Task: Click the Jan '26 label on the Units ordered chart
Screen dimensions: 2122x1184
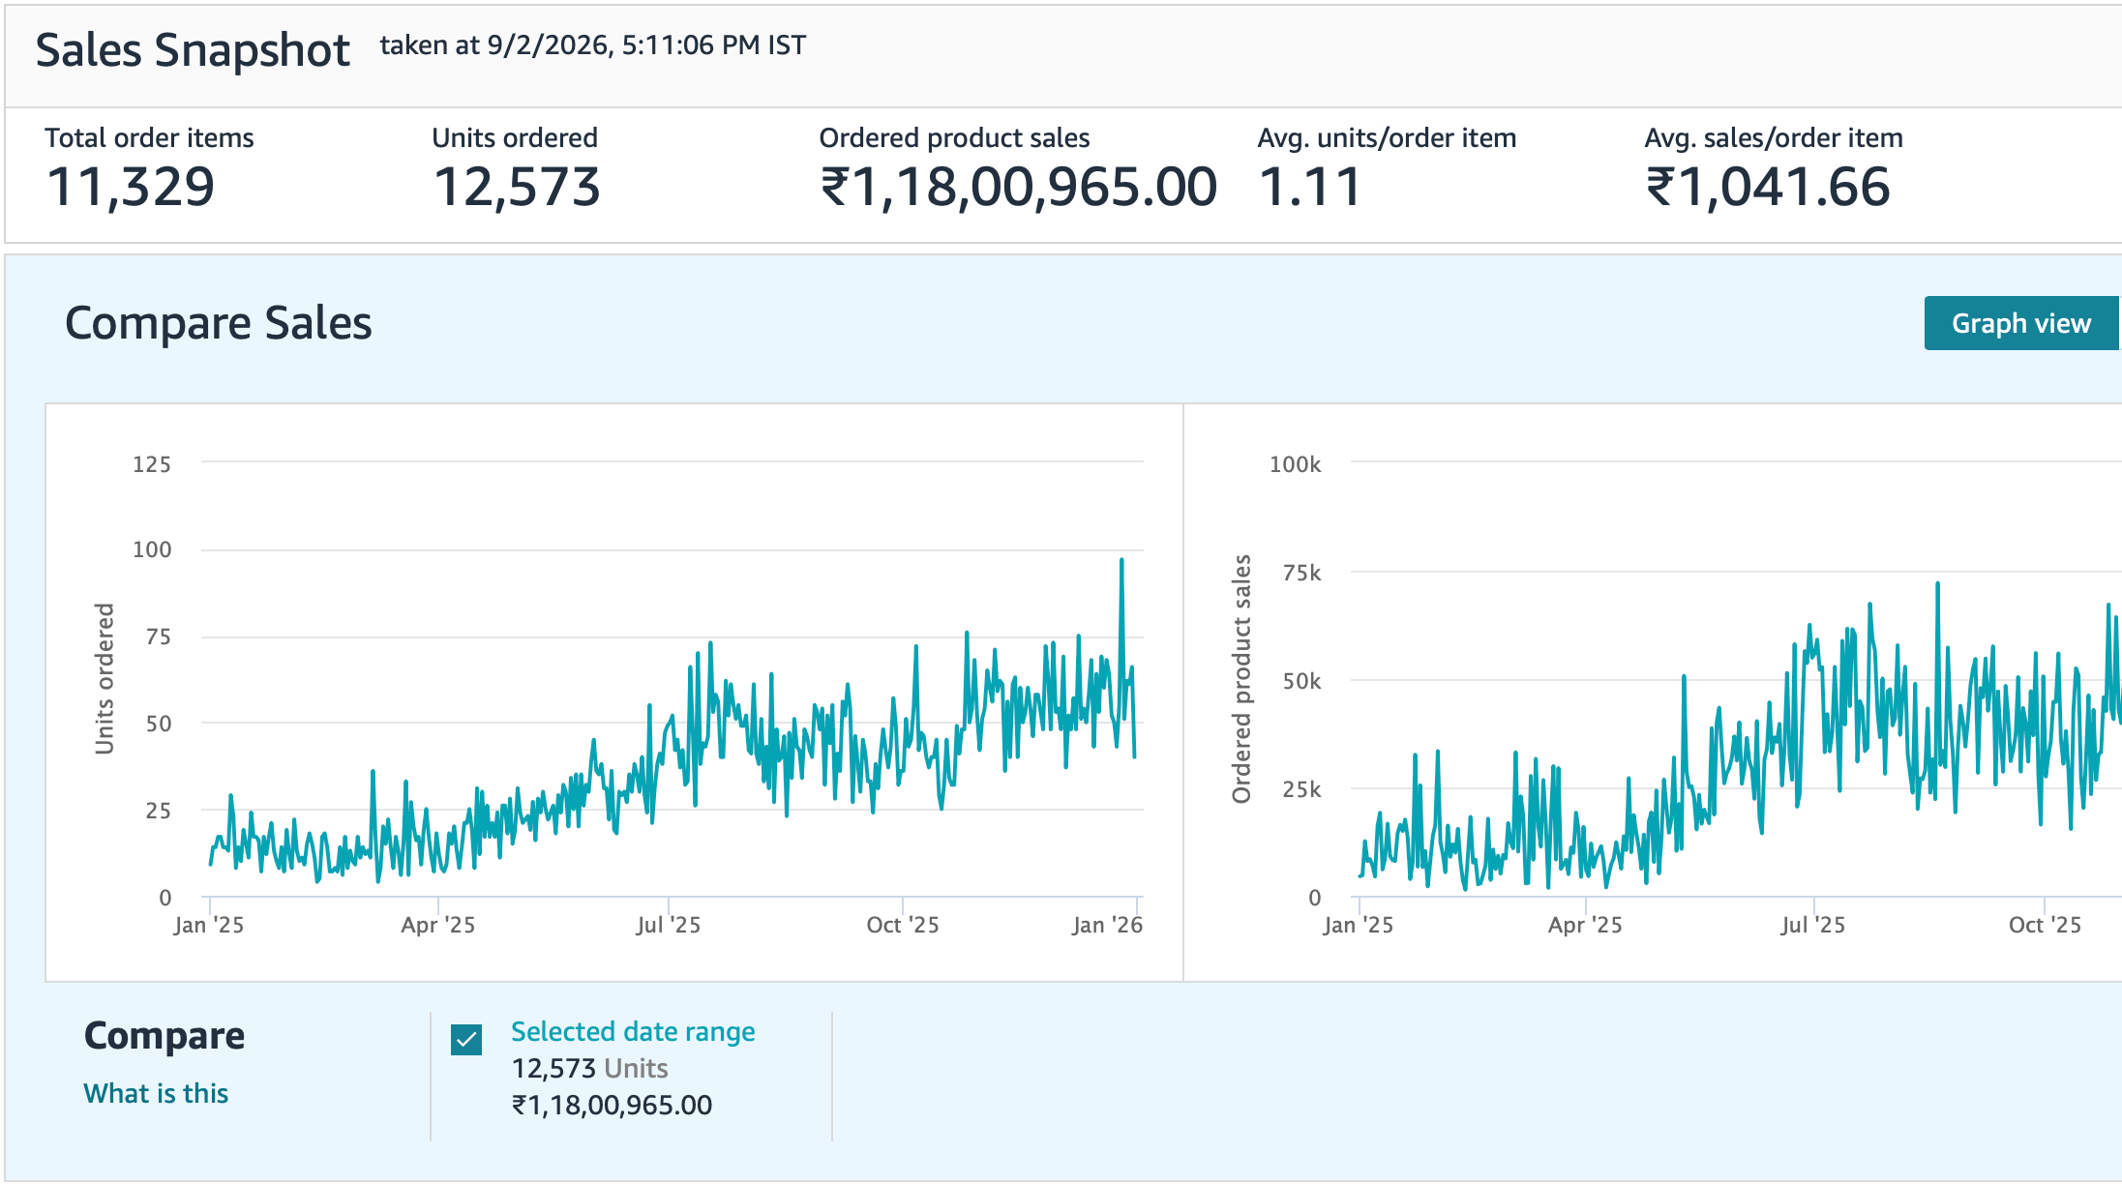Action: (x=1107, y=925)
